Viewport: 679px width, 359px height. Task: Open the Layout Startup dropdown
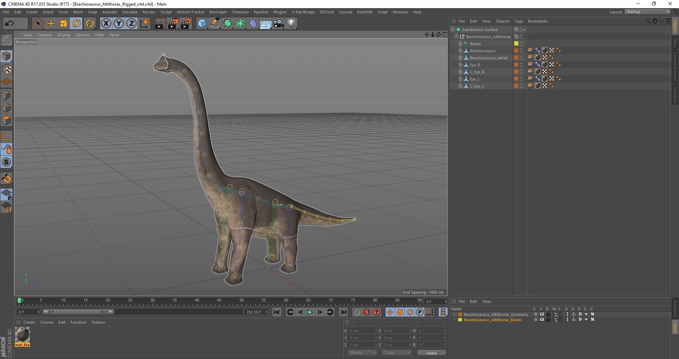click(648, 12)
